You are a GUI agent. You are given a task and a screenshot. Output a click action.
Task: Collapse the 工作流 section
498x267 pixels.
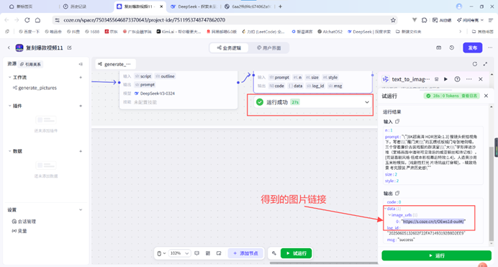(x=9, y=77)
